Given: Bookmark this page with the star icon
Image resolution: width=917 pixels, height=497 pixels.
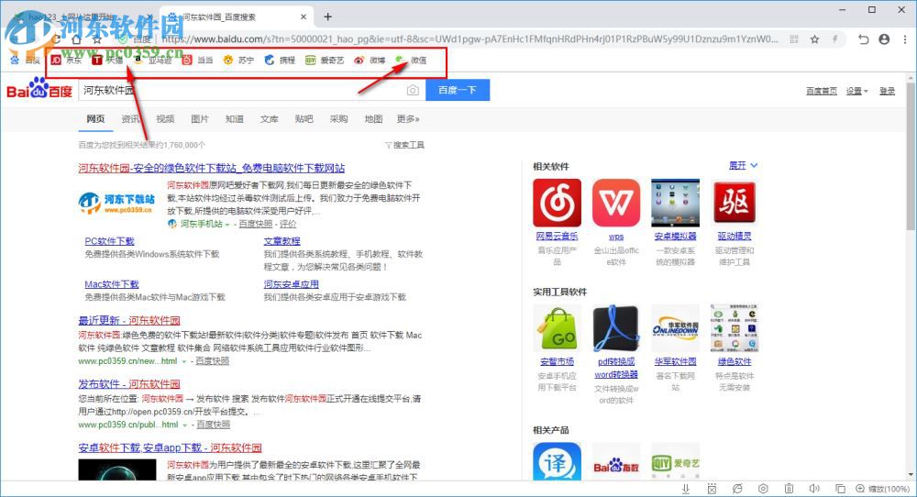Looking at the screenshot, I should 814,39.
